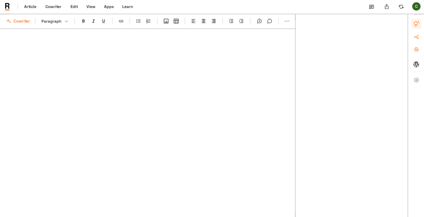The width and height of the screenshot is (424, 217).
Task: Open the Cowriter menu in menu bar
Action: tap(53, 7)
